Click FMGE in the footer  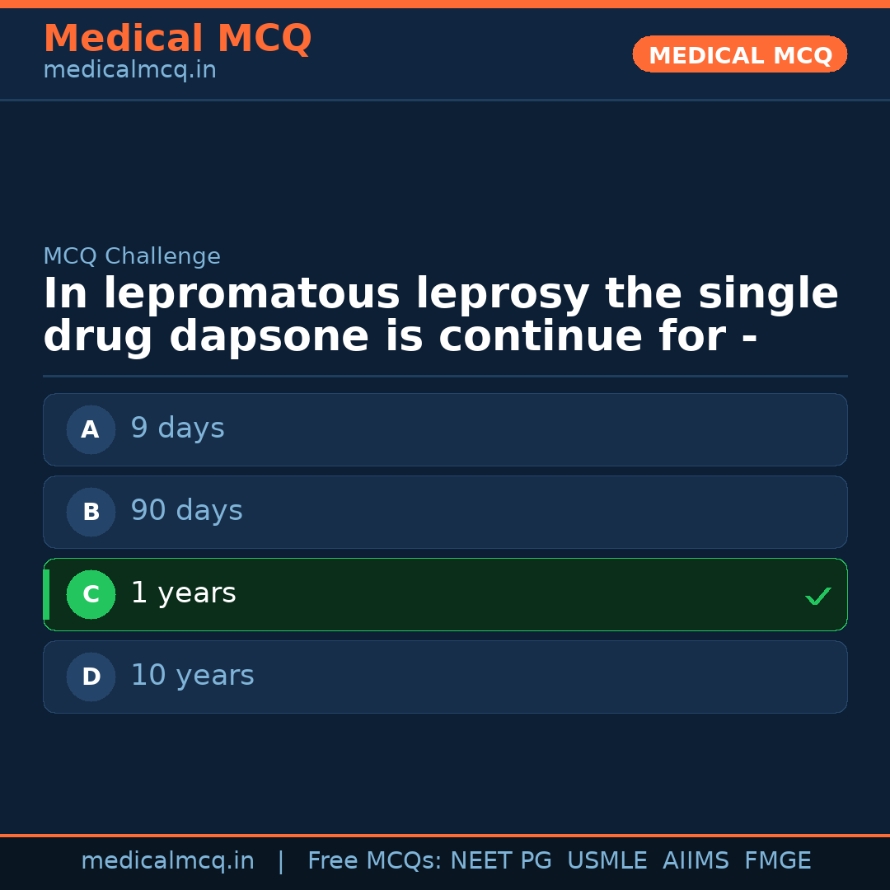(777, 861)
